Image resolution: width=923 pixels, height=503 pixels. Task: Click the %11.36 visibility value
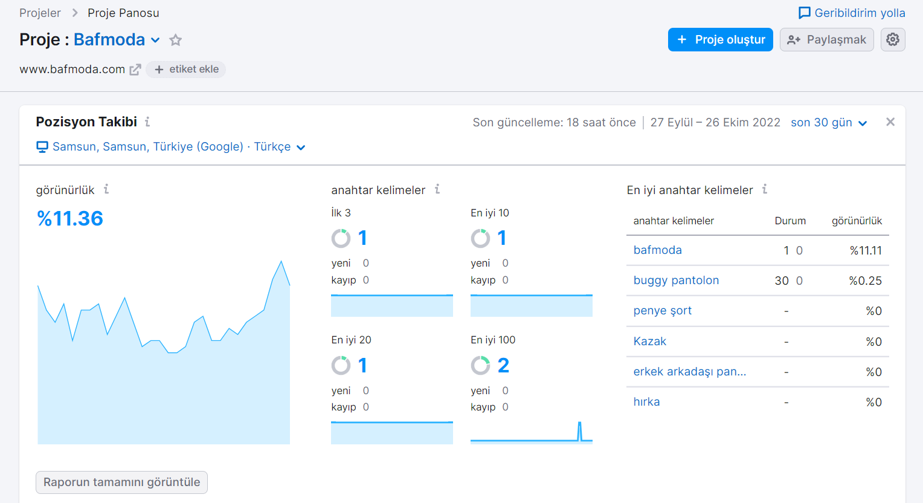70,218
